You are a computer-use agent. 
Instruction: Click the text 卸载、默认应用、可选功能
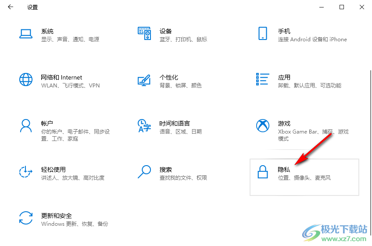(310, 85)
